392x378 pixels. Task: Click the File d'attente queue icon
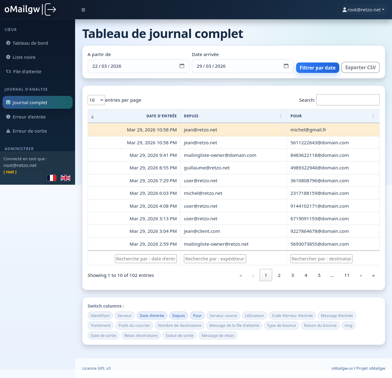8,71
